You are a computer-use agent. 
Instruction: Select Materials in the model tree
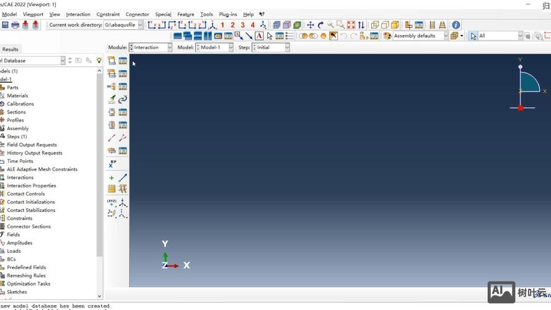(17, 95)
